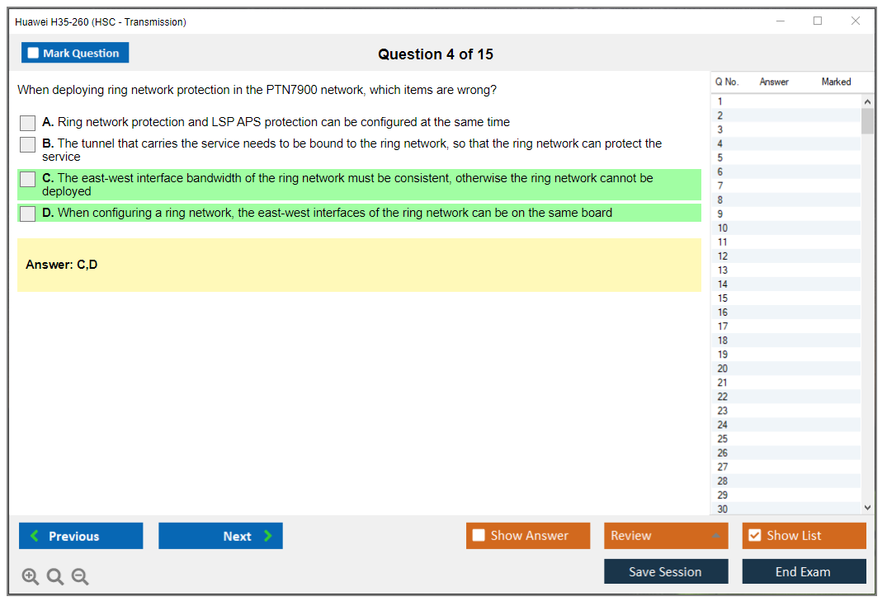
Task: Go to the Next question
Action: click(x=220, y=536)
